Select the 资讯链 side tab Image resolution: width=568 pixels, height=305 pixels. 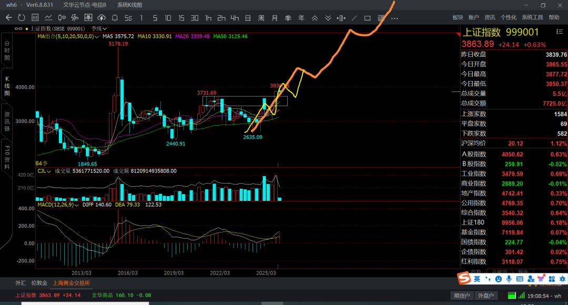(x=7, y=121)
